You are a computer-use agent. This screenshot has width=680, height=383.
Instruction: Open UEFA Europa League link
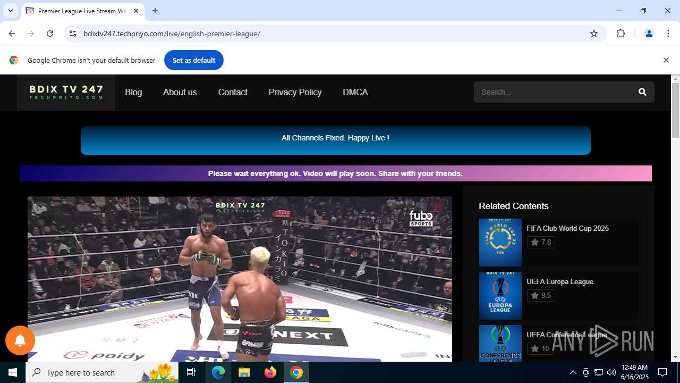[x=560, y=281]
